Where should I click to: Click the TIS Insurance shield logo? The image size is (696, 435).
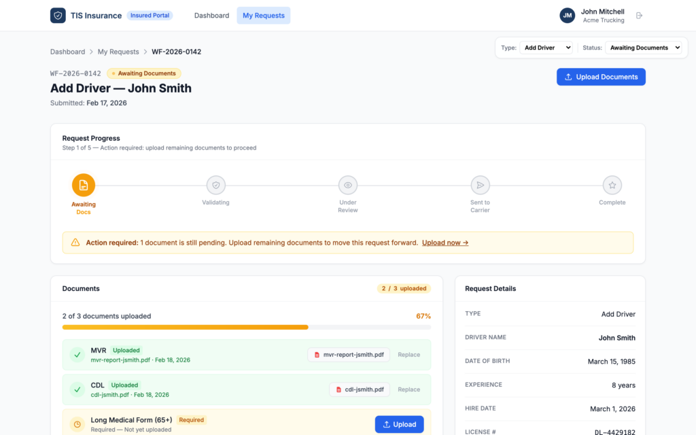pyautogui.click(x=58, y=16)
